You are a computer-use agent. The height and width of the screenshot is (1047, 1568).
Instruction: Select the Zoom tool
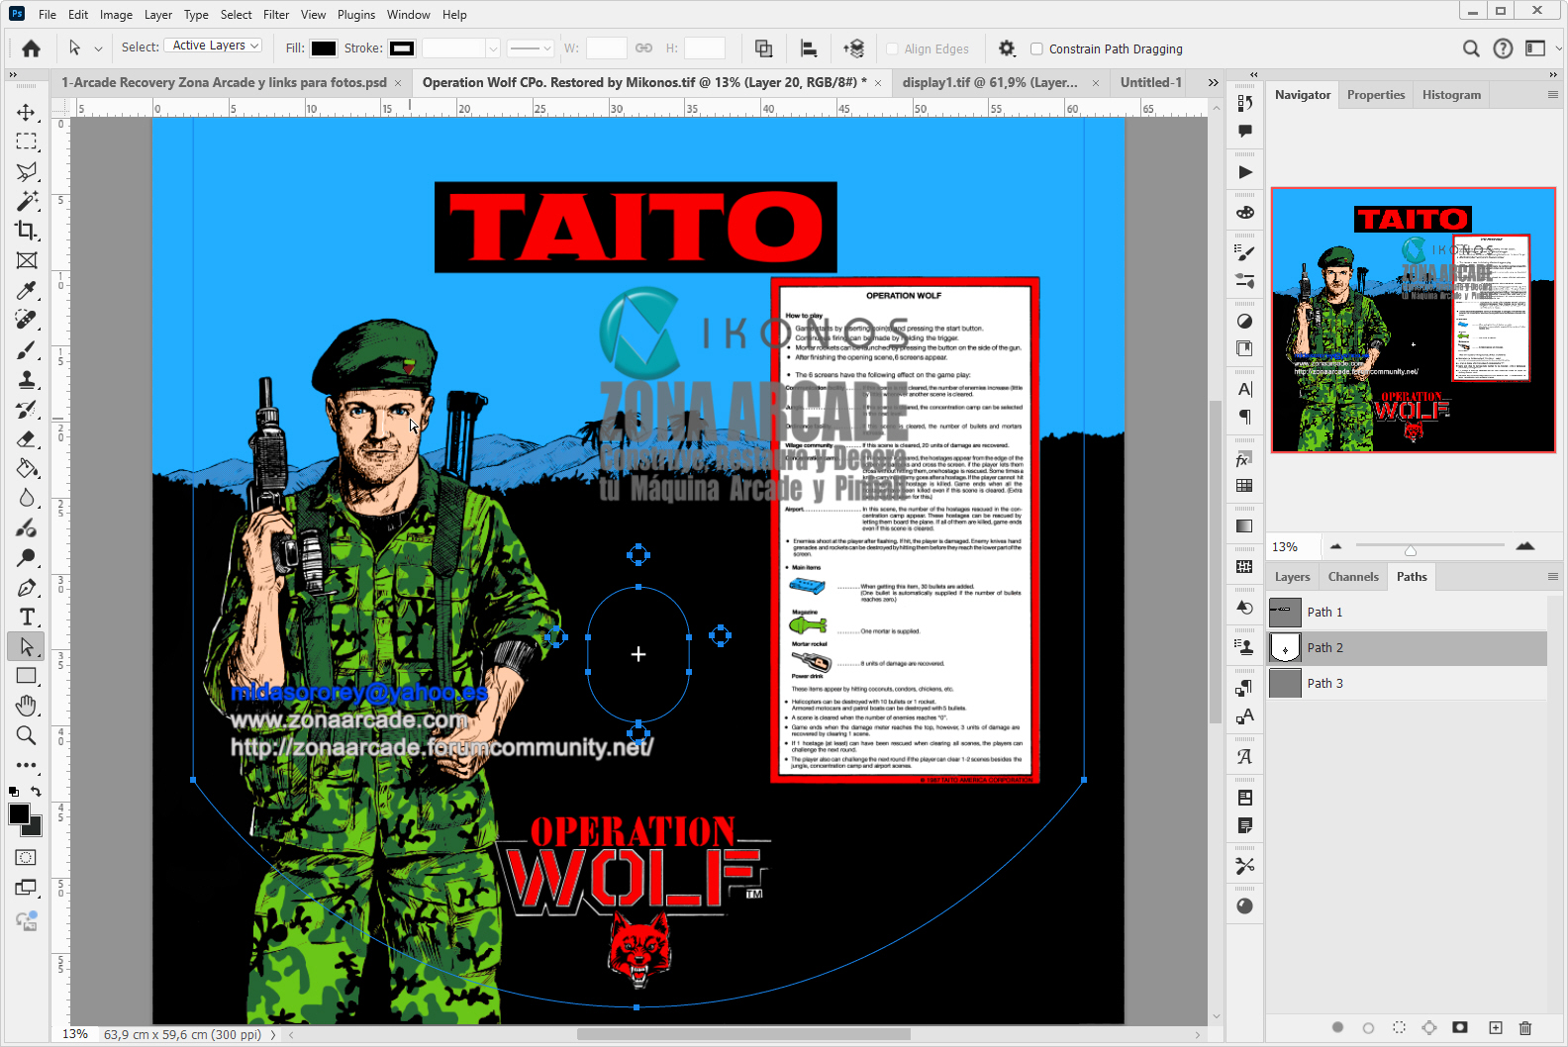pyautogui.click(x=27, y=735)
